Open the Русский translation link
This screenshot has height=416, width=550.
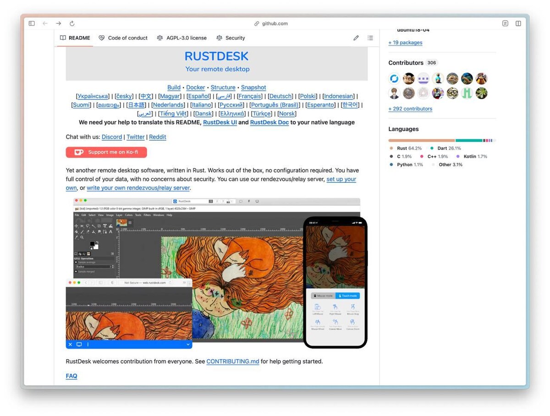pyautogui.click(x=231, y=105)
